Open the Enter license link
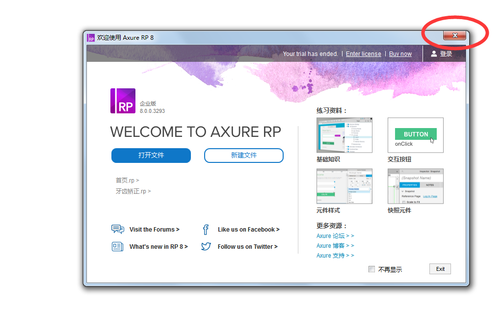Viewport: 503px width, 315px height. [364, 54]
